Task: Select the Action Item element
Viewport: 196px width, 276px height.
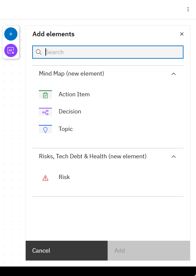Action: (x=108, y=95)
